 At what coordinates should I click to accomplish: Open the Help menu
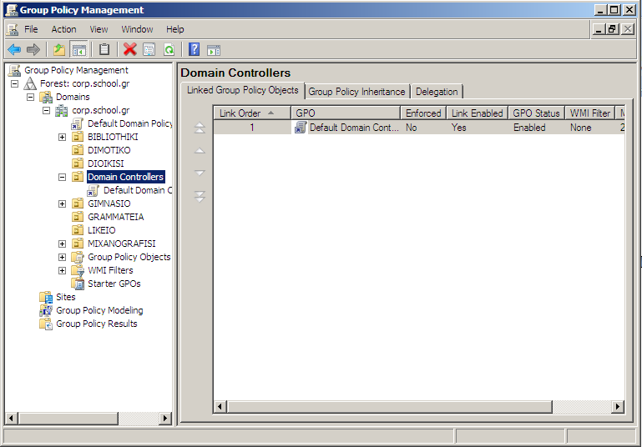coord(175,29)
